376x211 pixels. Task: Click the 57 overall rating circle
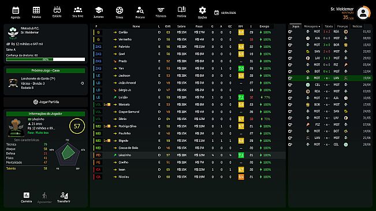pos(77,126)
